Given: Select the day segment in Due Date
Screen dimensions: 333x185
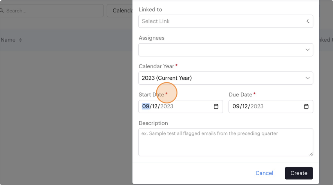Looking at the screenshot, I should [245, 107].
